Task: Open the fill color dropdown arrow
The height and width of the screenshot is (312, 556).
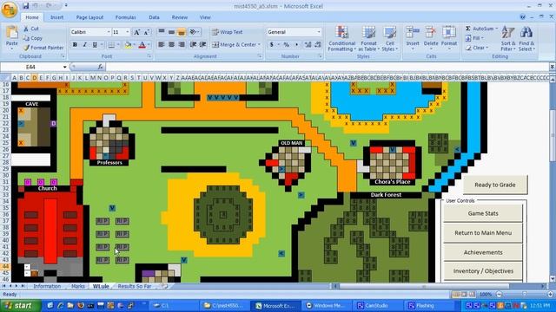Action: tap(135, 45)
